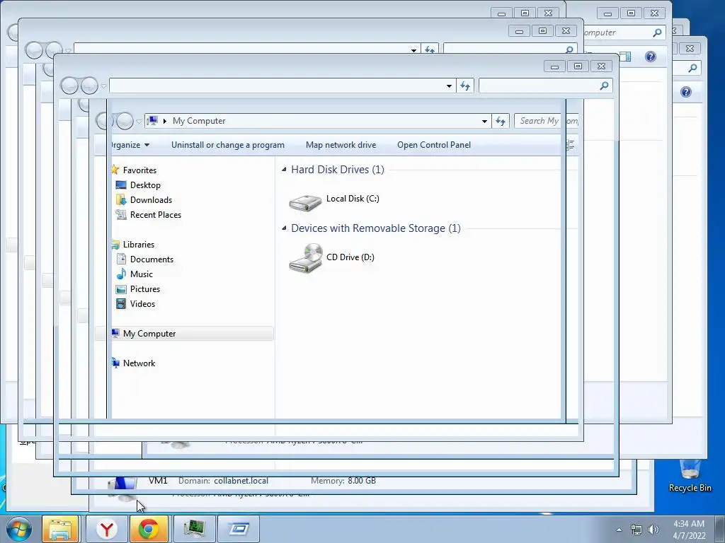Image resolution: width=725 pixels, height=543 pixels.
Task: Click the 8.00 GB memory value
Action: tap(362, 481)
